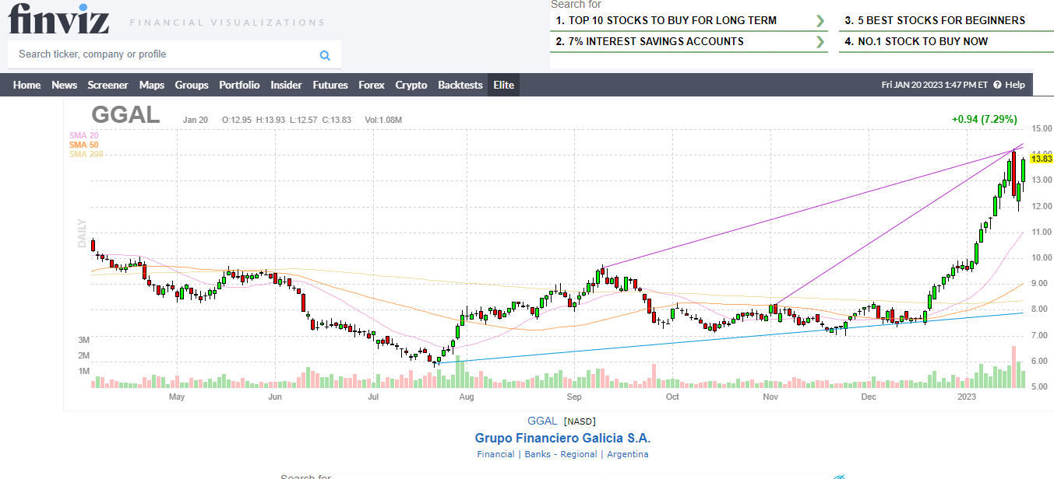This screenshot has height=479, width=1054.
Task: Open ad link Top 10 Stocks To Buy
Action: click(x=666, y=21)
